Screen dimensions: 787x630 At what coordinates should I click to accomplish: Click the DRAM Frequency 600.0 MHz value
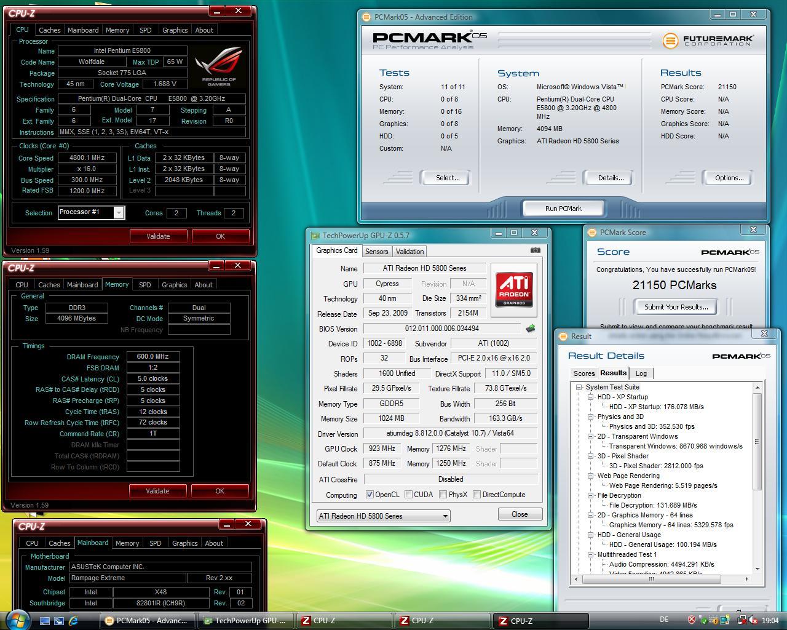pyautogui.click(x=153, y=357)
